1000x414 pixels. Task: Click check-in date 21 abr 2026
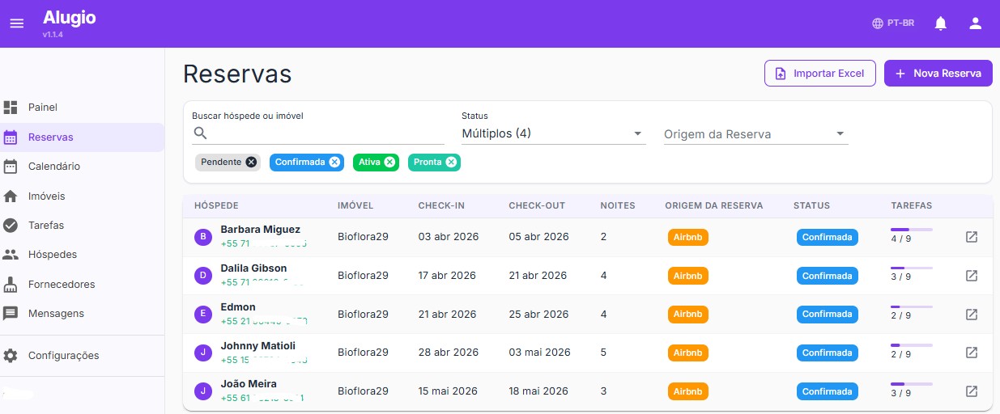pyautogui.click(x=447, y=314)
